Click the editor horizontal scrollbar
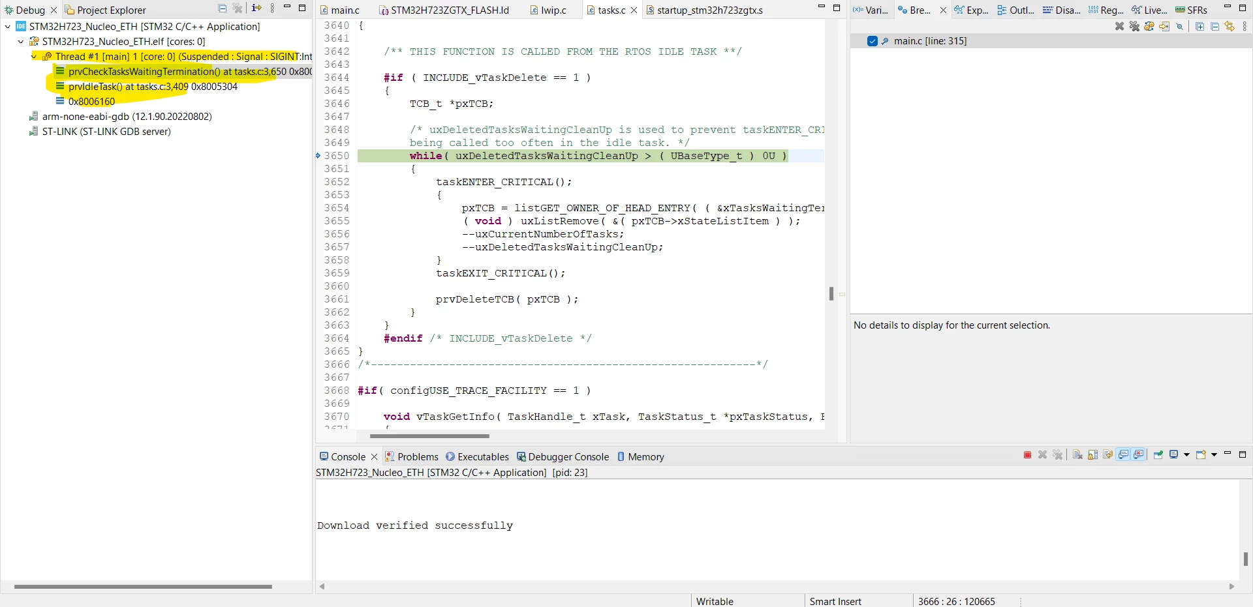1253x607 pixels. click(429, 436)
